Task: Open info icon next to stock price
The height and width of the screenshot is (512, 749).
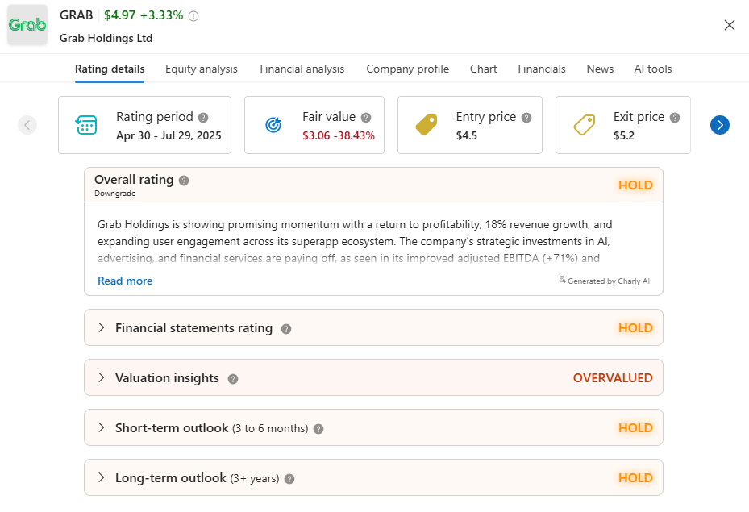Action: [x=193, y=16]
